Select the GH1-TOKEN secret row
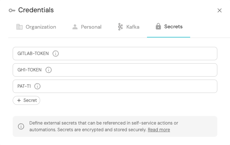The height and width of the screenshot is (145, 230). (x=115, y=70)
